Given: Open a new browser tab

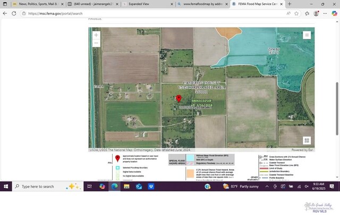Looking at the screenshot, I should (290, 4).
